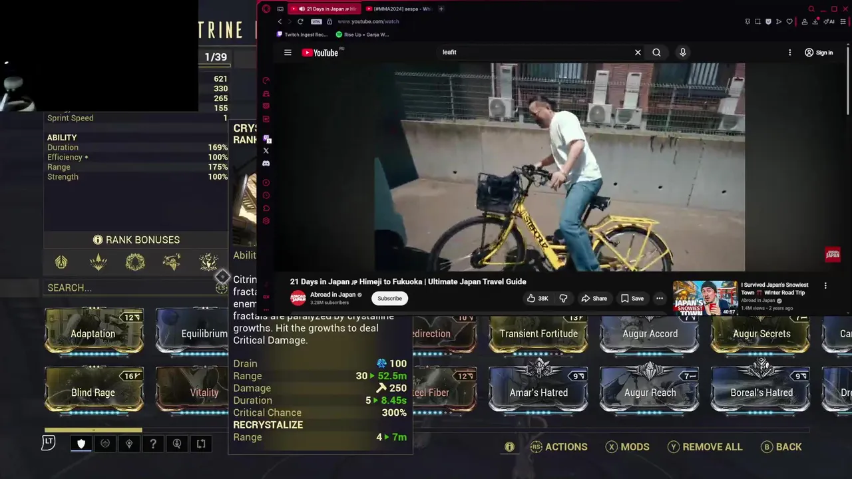Select question mark mod filter
The width and height of the screenshot is (852, 479).
coord(153,444)
